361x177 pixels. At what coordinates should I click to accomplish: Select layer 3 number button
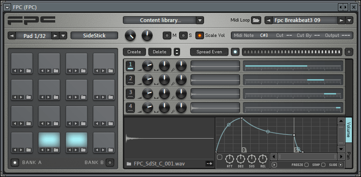(x=131, y=94)
